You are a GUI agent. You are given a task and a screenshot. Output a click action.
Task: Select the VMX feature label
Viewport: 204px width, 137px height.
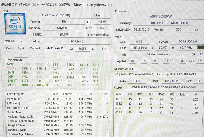[25, 77]
